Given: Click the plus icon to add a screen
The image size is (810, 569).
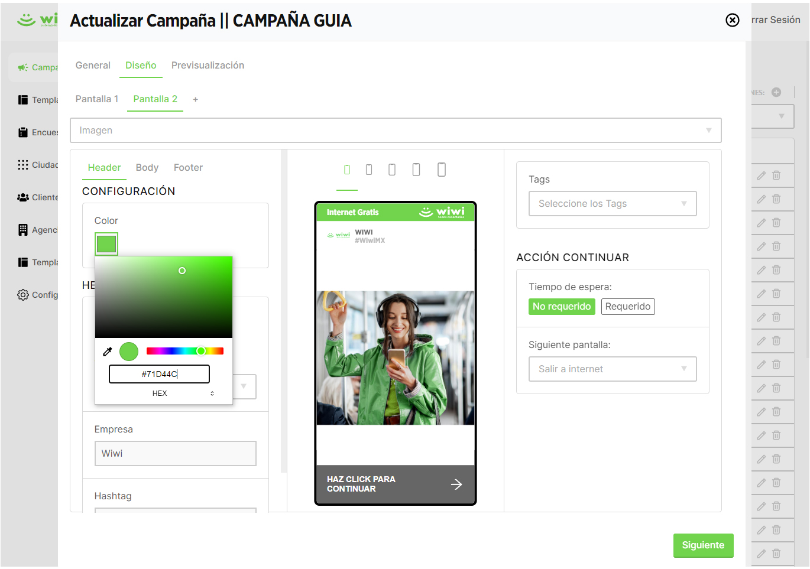Looking at the screenshot, I should 196,99.
